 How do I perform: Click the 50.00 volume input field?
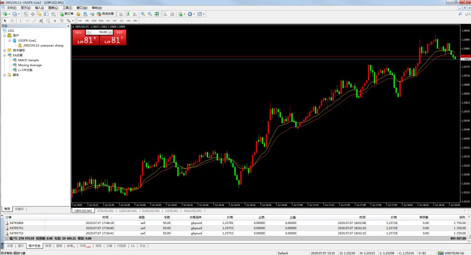[99, 32]
